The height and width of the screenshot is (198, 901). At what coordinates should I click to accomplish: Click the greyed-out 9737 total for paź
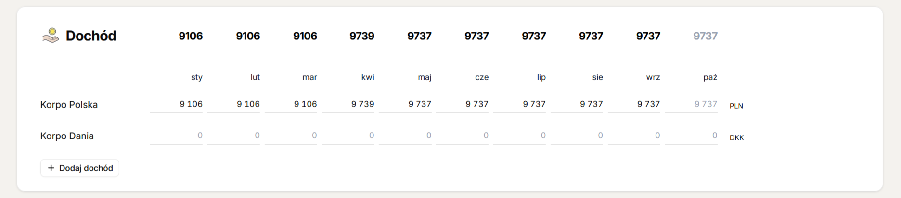tap(705, 36)
